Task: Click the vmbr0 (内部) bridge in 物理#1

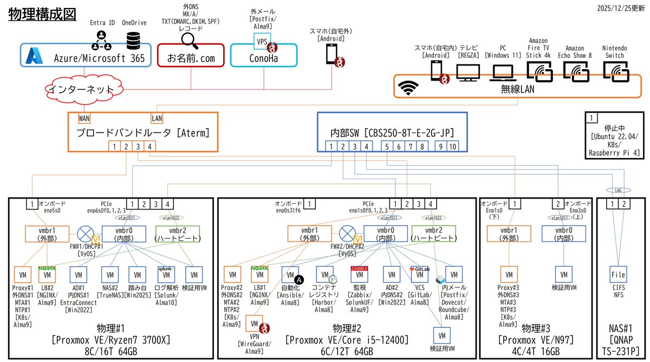Action: [x=124, y=234]
